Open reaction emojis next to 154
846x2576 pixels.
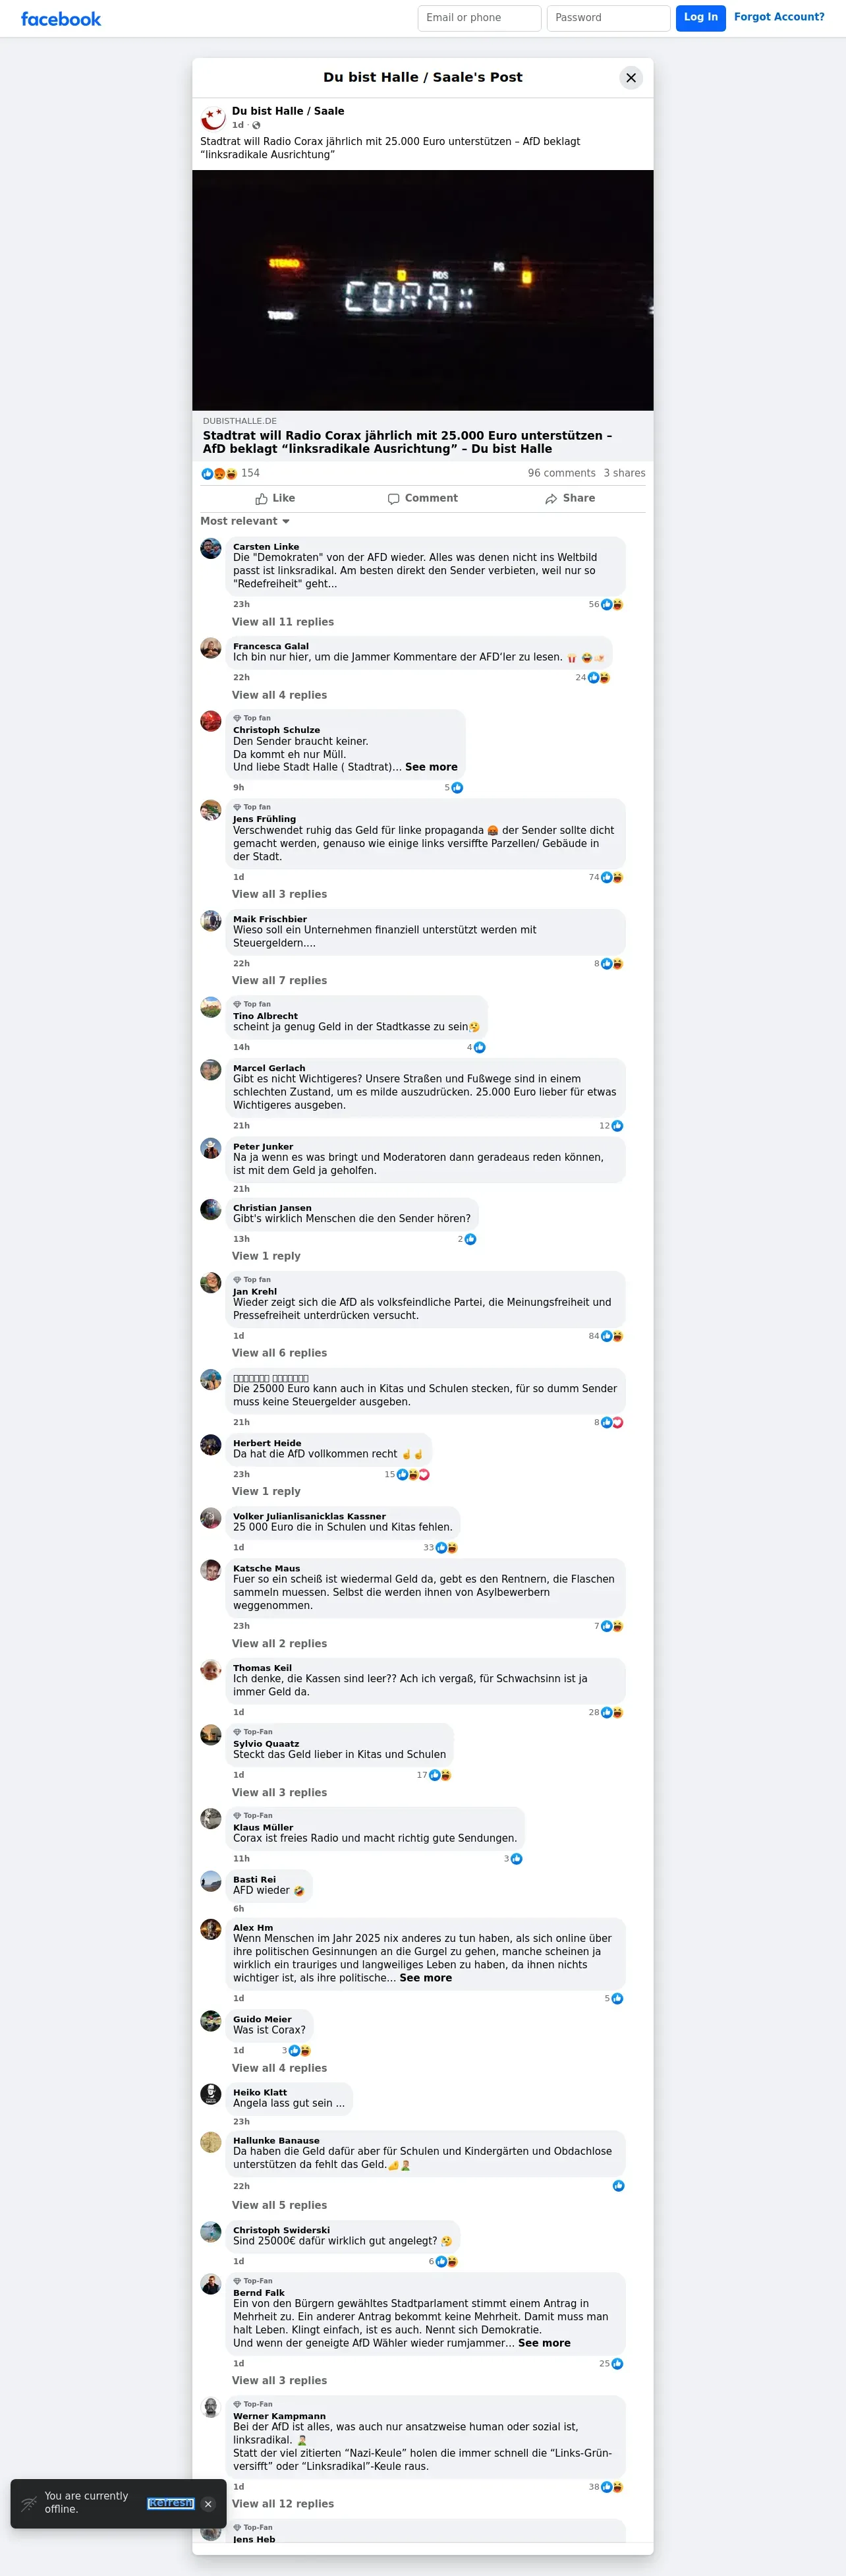tap(219, 474)
